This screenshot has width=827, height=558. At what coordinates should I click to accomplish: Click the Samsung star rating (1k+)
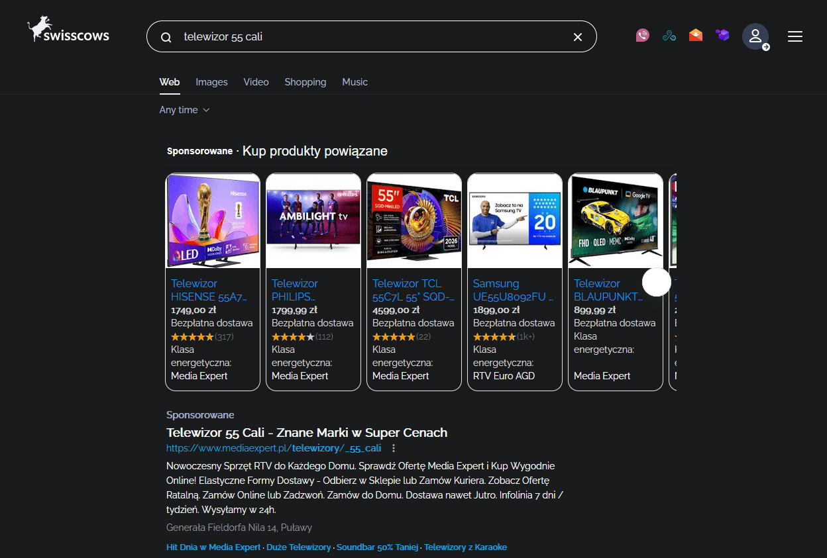click(x=504, y=337)
